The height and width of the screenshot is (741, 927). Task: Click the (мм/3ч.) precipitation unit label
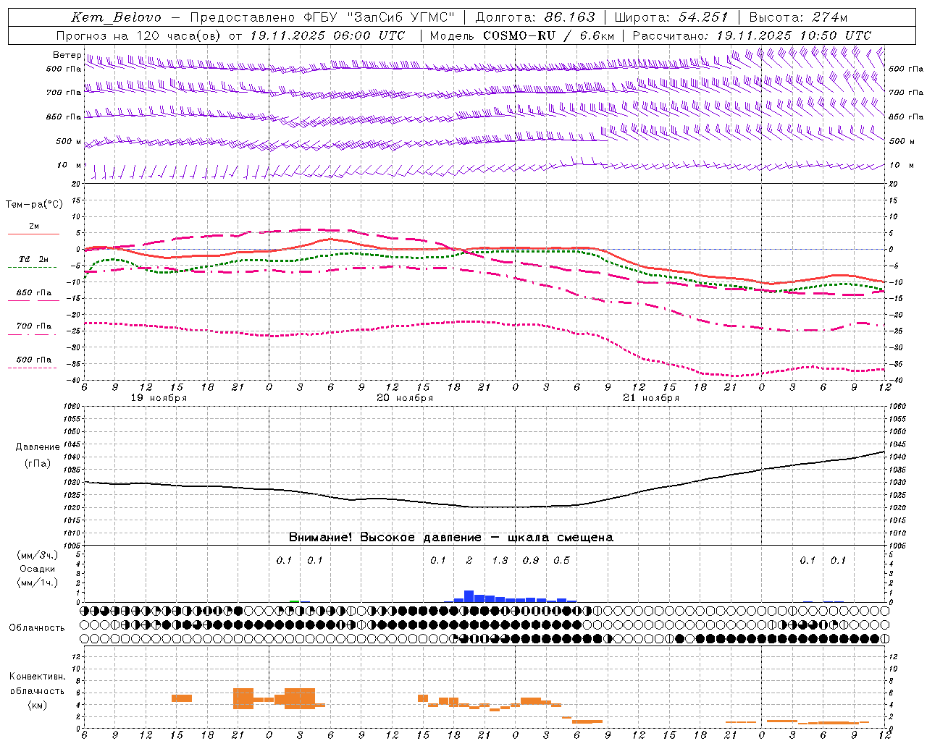[37, 556]
